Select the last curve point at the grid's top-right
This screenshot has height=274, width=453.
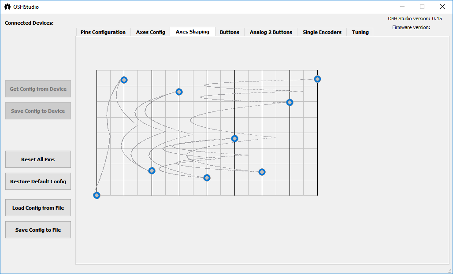click(x=317, y=79)
